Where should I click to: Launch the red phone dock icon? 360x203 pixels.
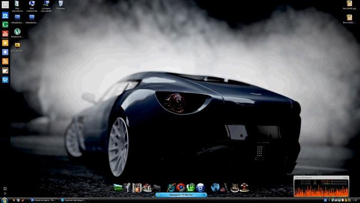(x=244, y=188)
